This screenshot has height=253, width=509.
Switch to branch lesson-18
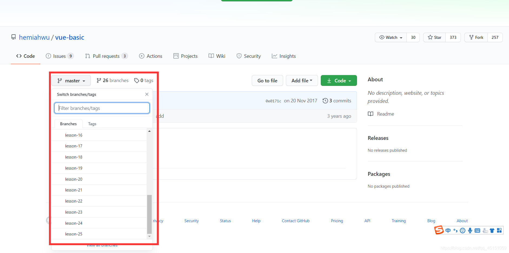[x=99, y=157]
